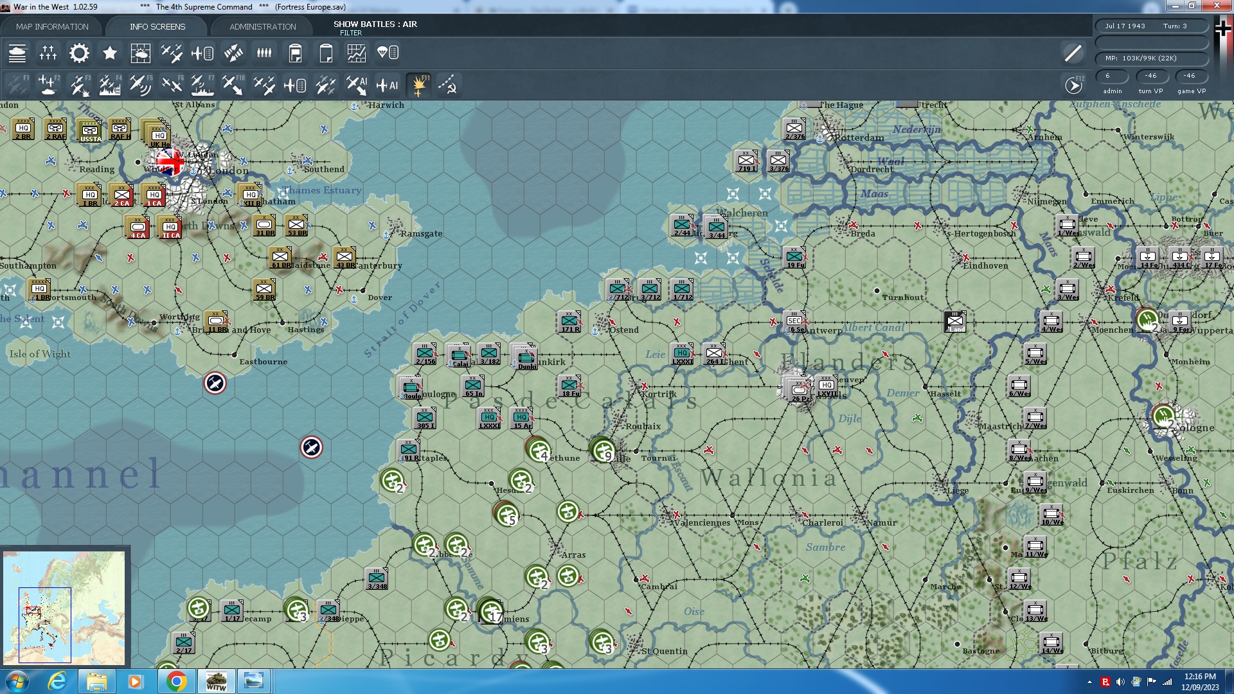Select the F7 naval patrol mode icon
This screenshot has width=1234, height=694.
coord(202,85)
